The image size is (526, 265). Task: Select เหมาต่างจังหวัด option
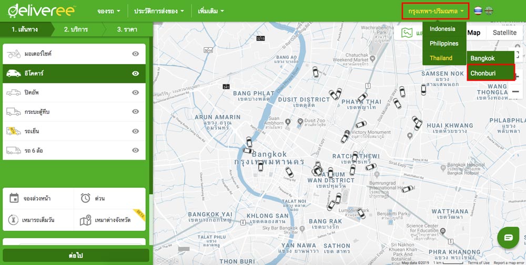point(110,220)
